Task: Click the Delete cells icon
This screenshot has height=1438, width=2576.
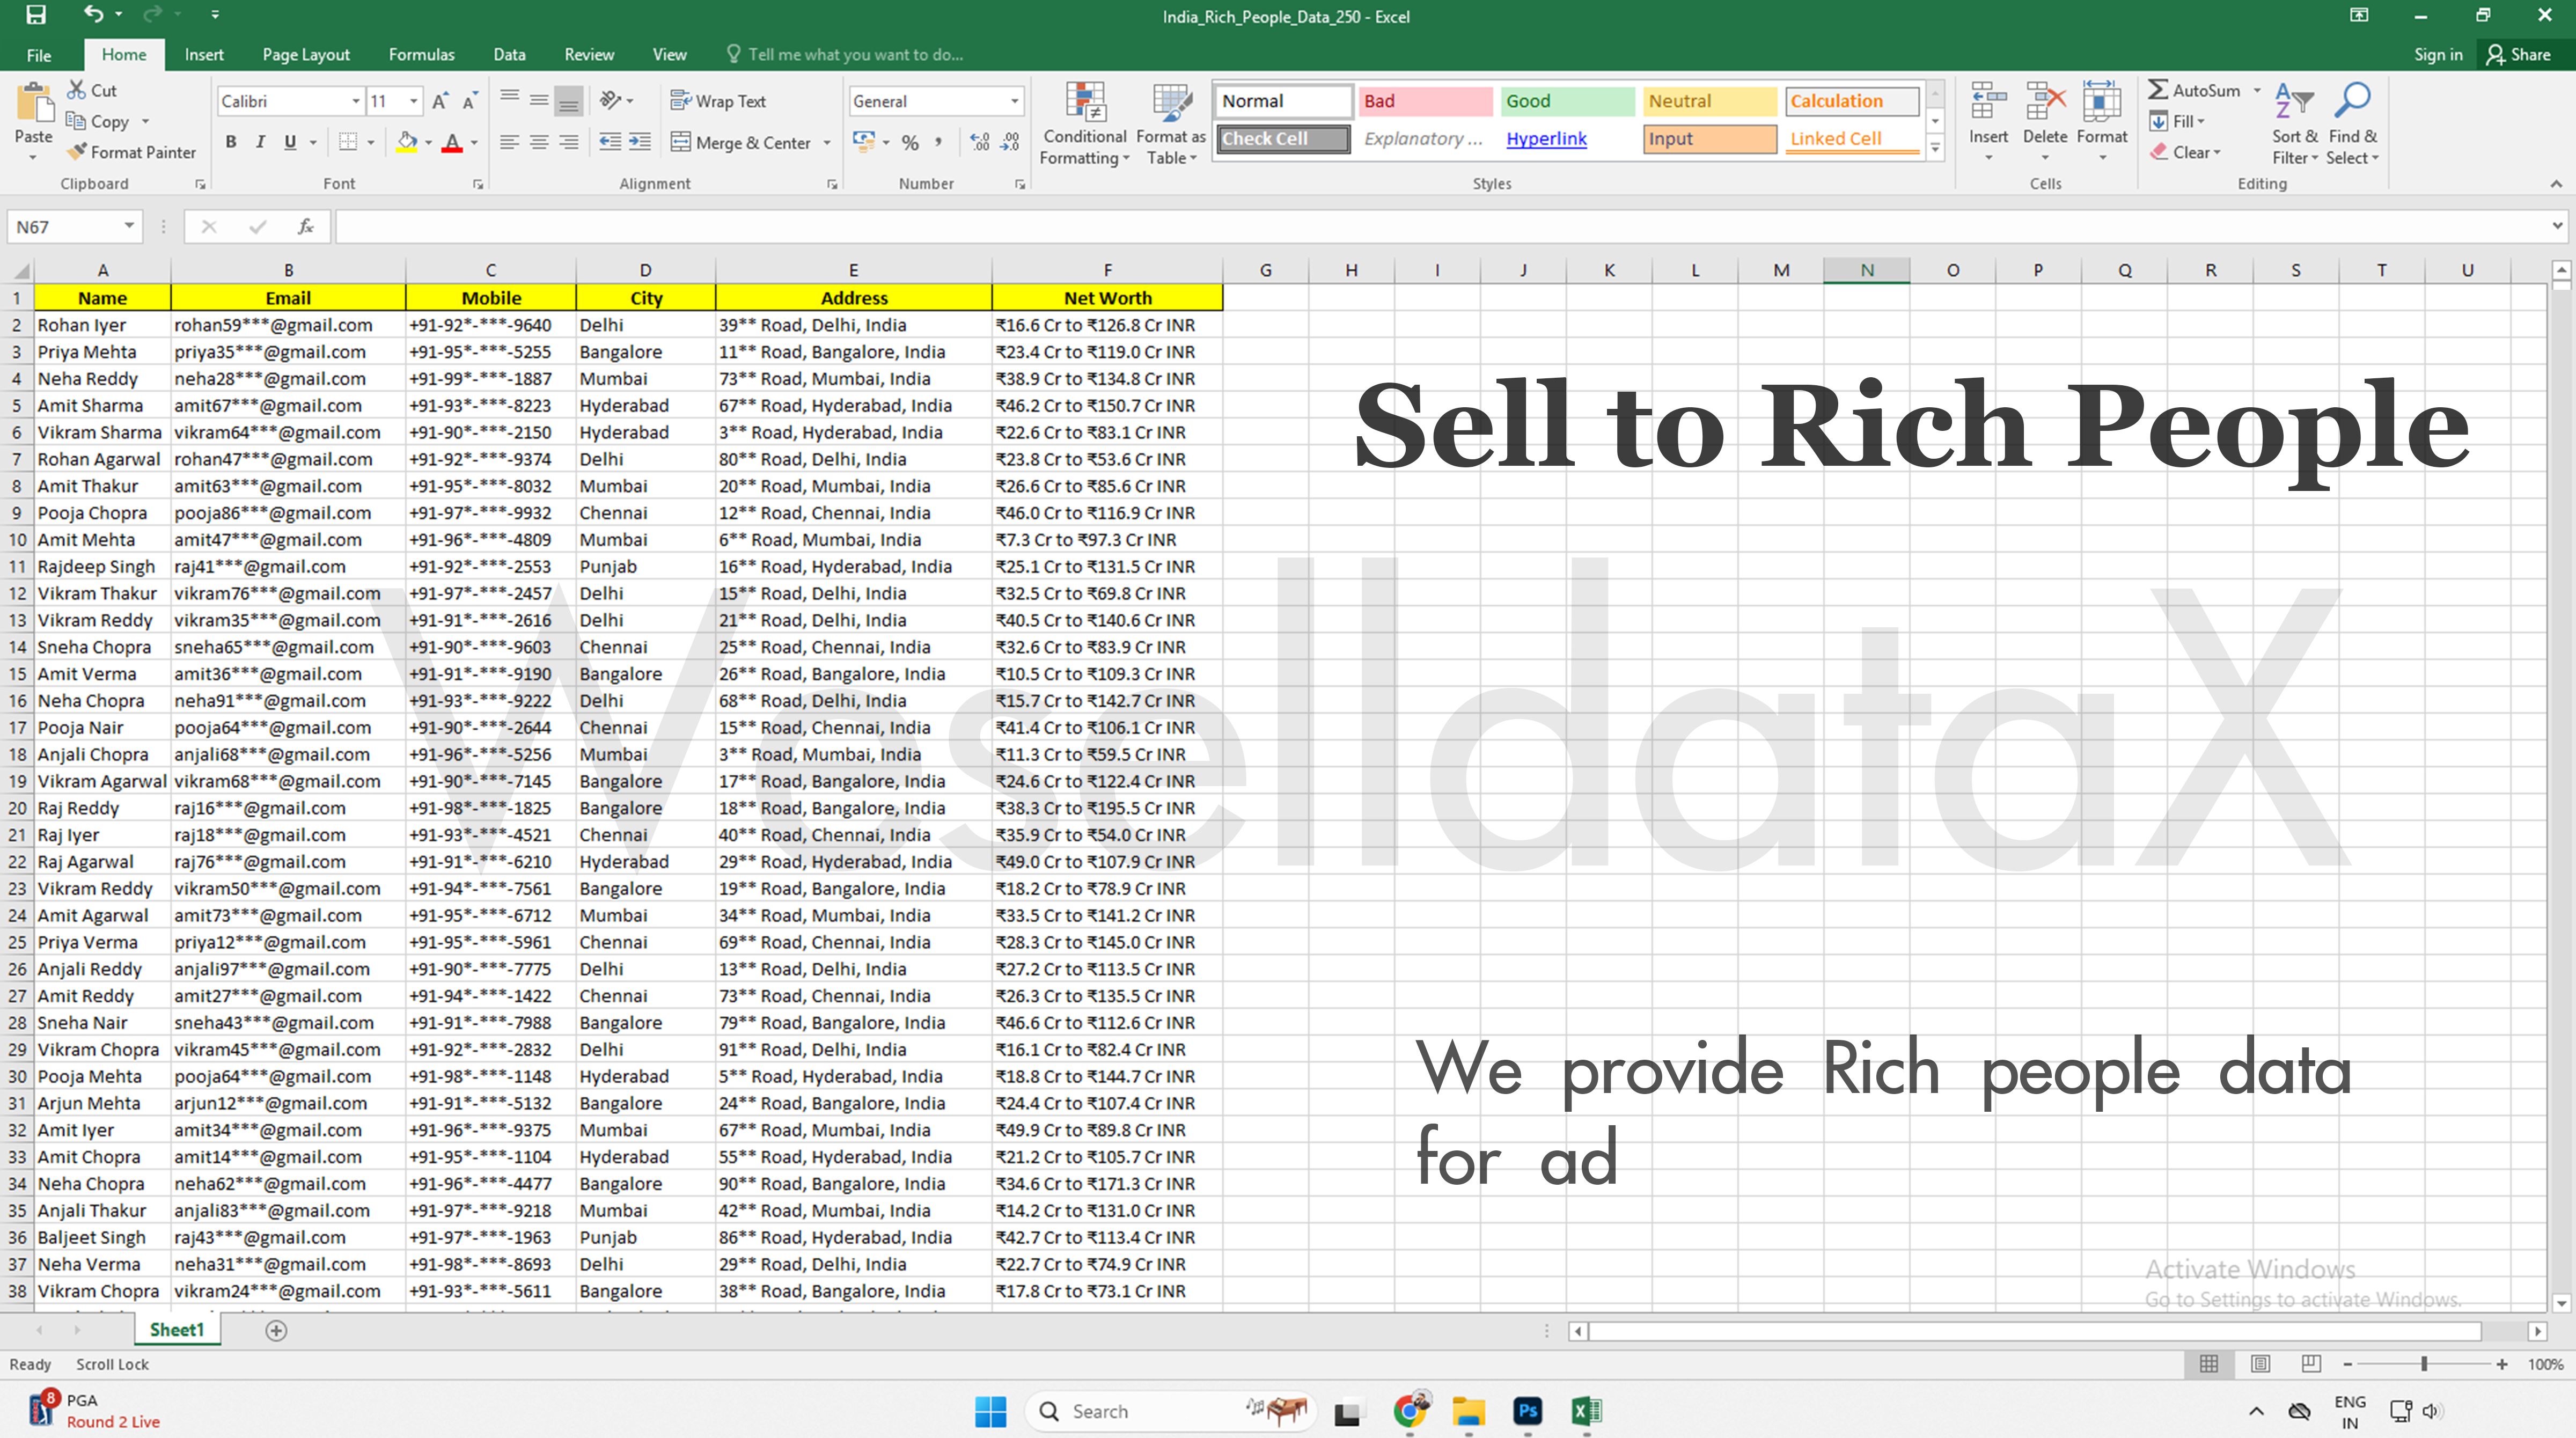Action: (2045, 102)
